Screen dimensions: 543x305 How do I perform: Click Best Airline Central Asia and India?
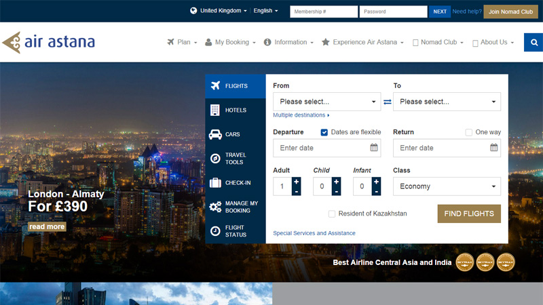click(x=392, y=262)
